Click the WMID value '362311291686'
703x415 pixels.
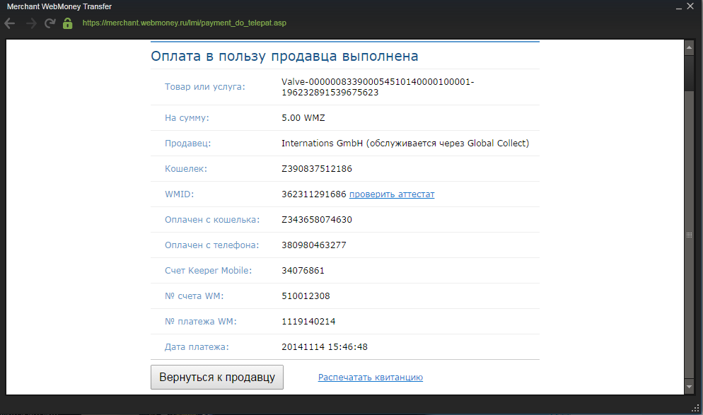(314, 194)
